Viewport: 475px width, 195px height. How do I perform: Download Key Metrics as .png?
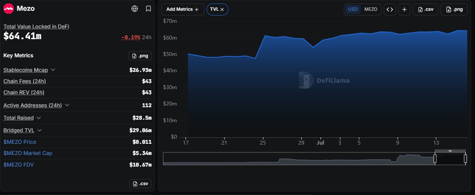140,56
